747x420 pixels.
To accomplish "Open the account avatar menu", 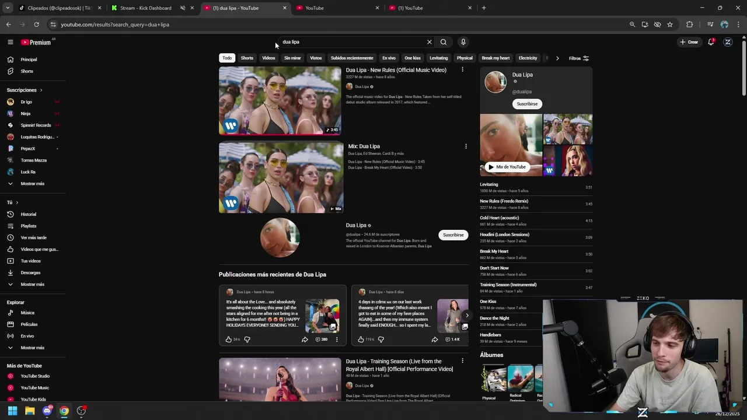I will click(728, 42).
